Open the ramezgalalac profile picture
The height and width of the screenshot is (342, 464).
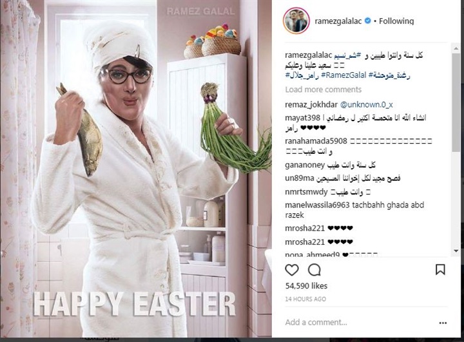click(x=296, y=21)
